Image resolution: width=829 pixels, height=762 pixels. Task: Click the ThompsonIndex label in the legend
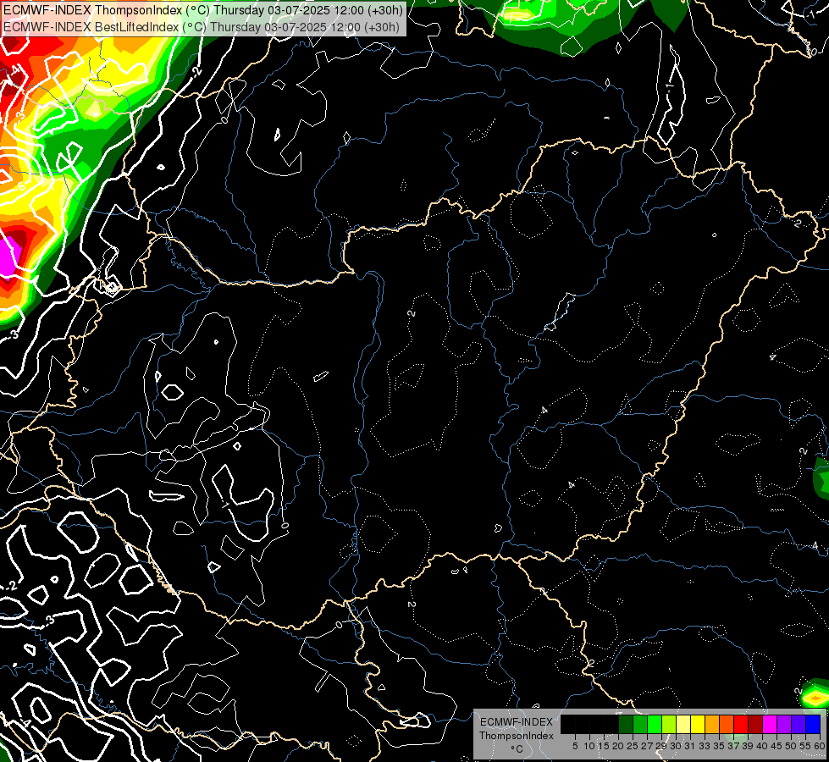point(517,736)
